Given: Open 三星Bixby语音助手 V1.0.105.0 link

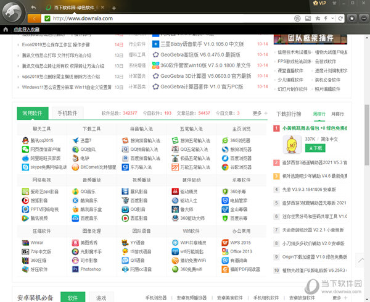Looking at the screenshot, I should [202, 44].
